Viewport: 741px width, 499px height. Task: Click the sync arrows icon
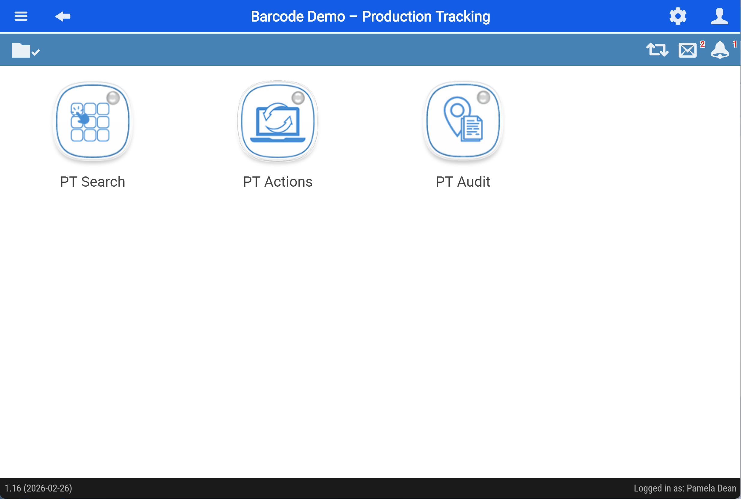[657, 50]
